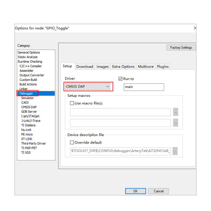Click the Run to field containing main

pyautogui.click(x=144, y=87)
